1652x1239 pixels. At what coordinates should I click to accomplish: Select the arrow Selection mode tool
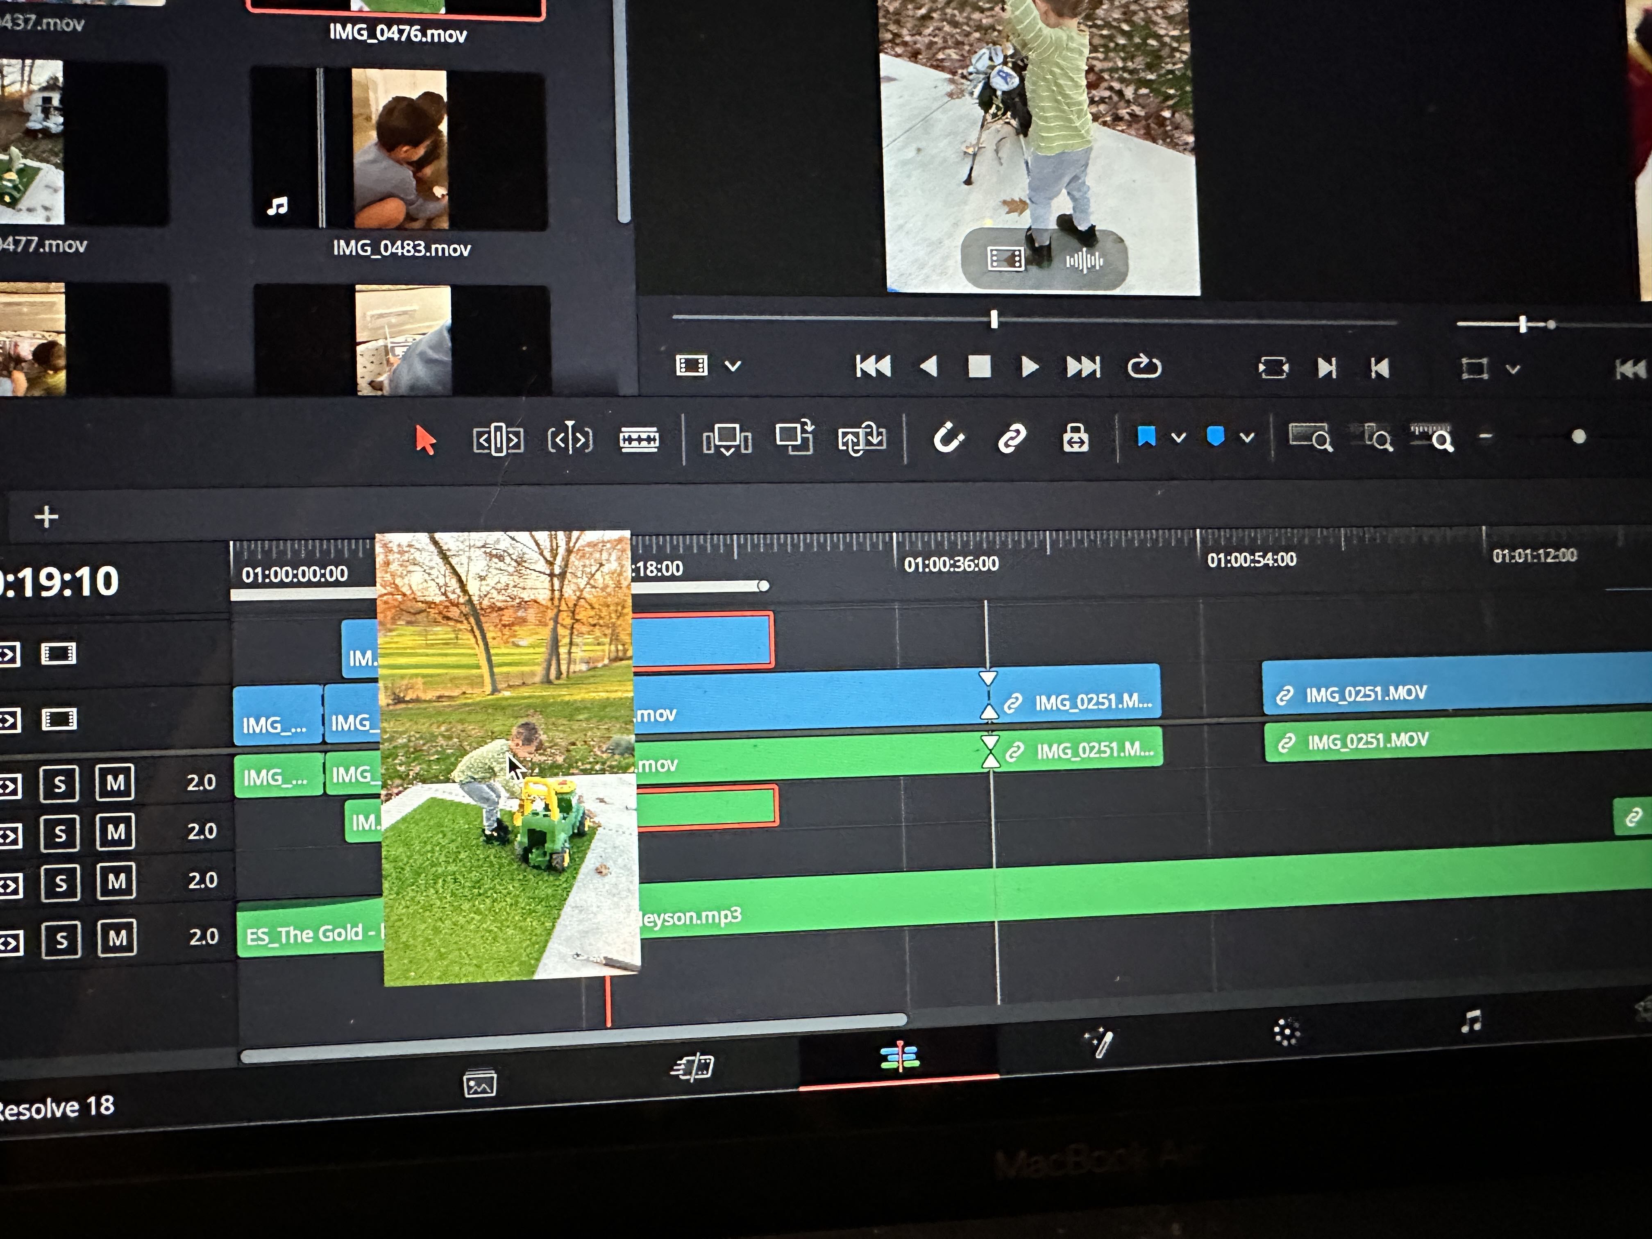pyautogui.click(x=425, y=440)
